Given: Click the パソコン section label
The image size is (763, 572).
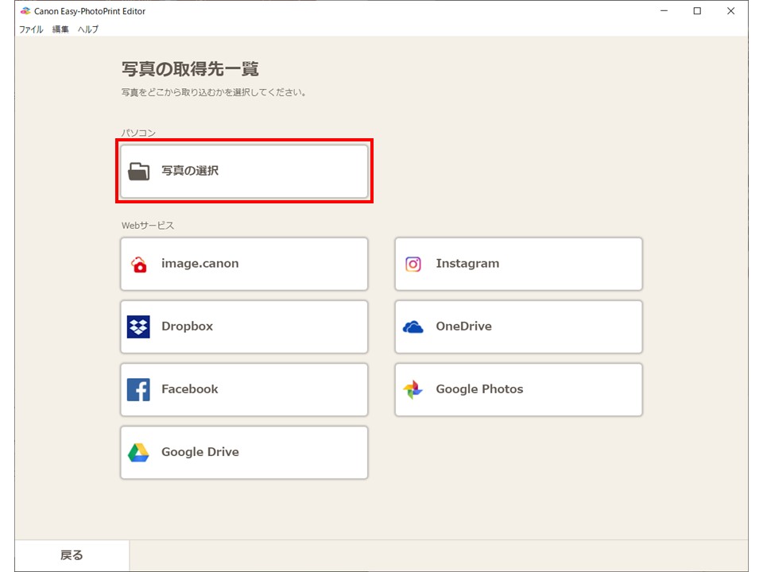Looking at the screenshot, I should 138,133.
